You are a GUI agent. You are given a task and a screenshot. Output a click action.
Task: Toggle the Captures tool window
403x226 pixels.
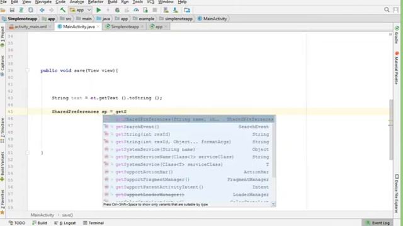point(3,65)
